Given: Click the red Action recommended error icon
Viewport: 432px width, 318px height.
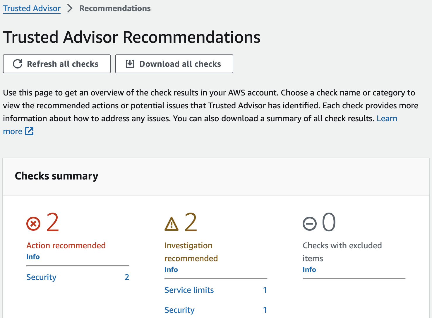Looking at the screenshot, I should pyautogui.click(x=33, y=224).
